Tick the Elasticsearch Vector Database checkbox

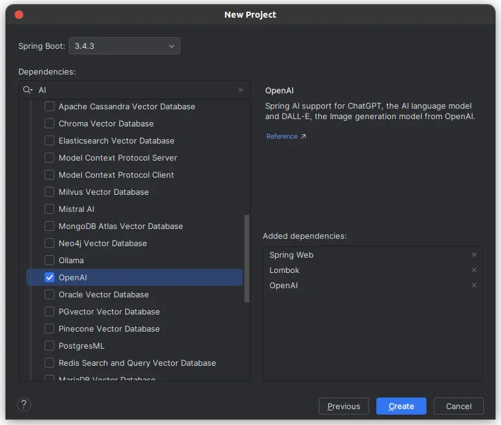[x=49, y=140]
